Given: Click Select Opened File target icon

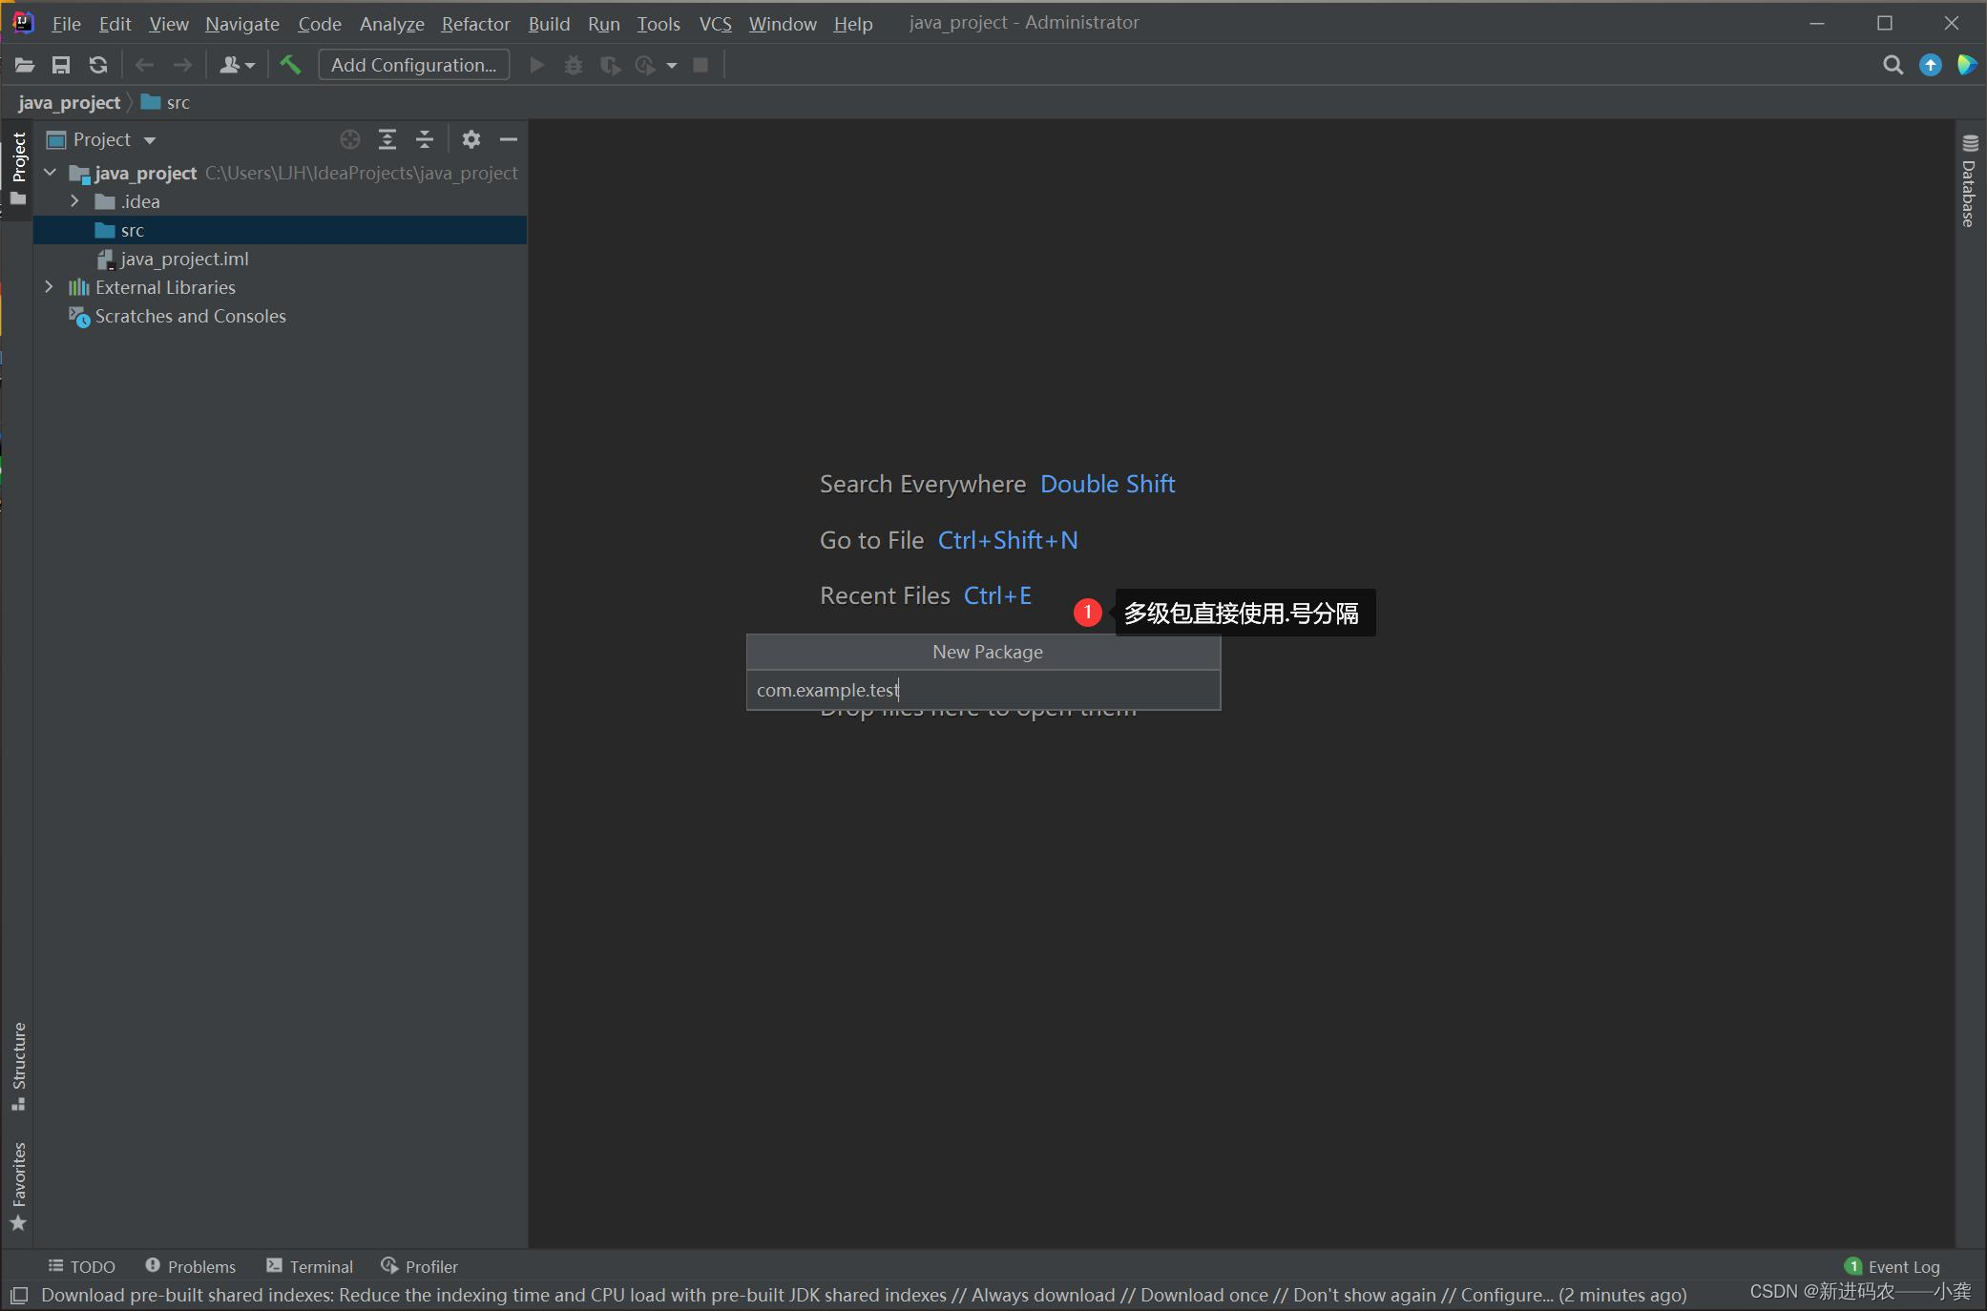Looking at the screenshot, I should tap(350, 139).
